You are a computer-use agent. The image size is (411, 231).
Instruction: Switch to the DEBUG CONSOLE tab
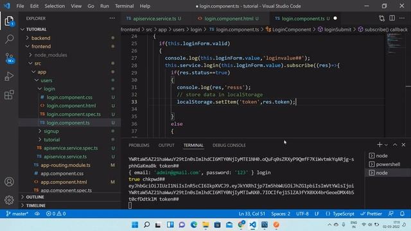pos(229,146)
